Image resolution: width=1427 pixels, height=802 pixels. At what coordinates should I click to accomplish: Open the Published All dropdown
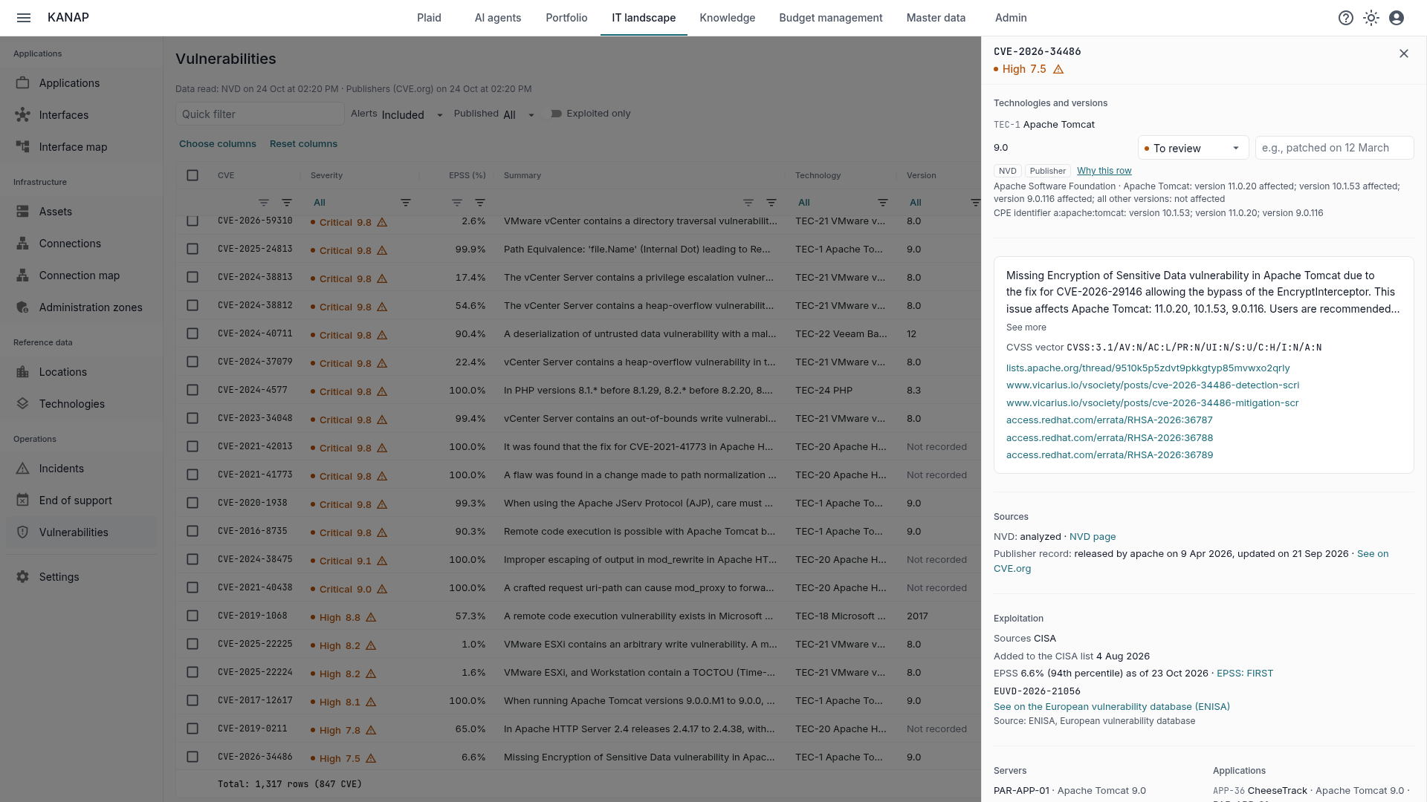520,114
